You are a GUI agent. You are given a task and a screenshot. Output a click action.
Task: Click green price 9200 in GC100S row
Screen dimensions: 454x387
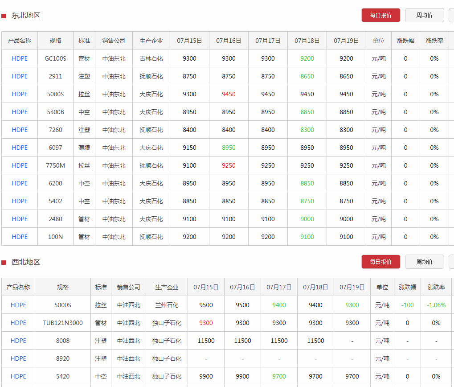[x=307, y=58]
